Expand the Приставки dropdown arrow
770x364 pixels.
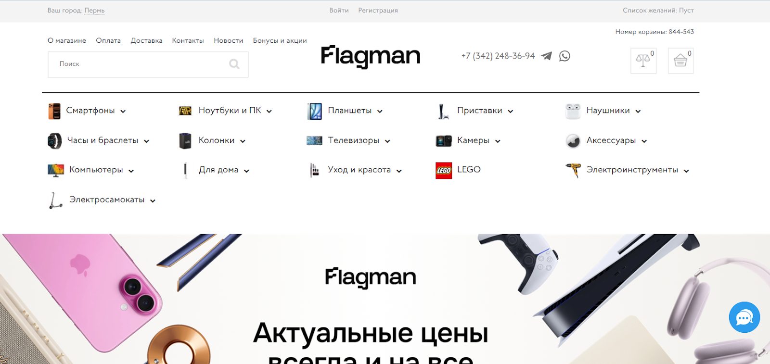tap(511, 112)
